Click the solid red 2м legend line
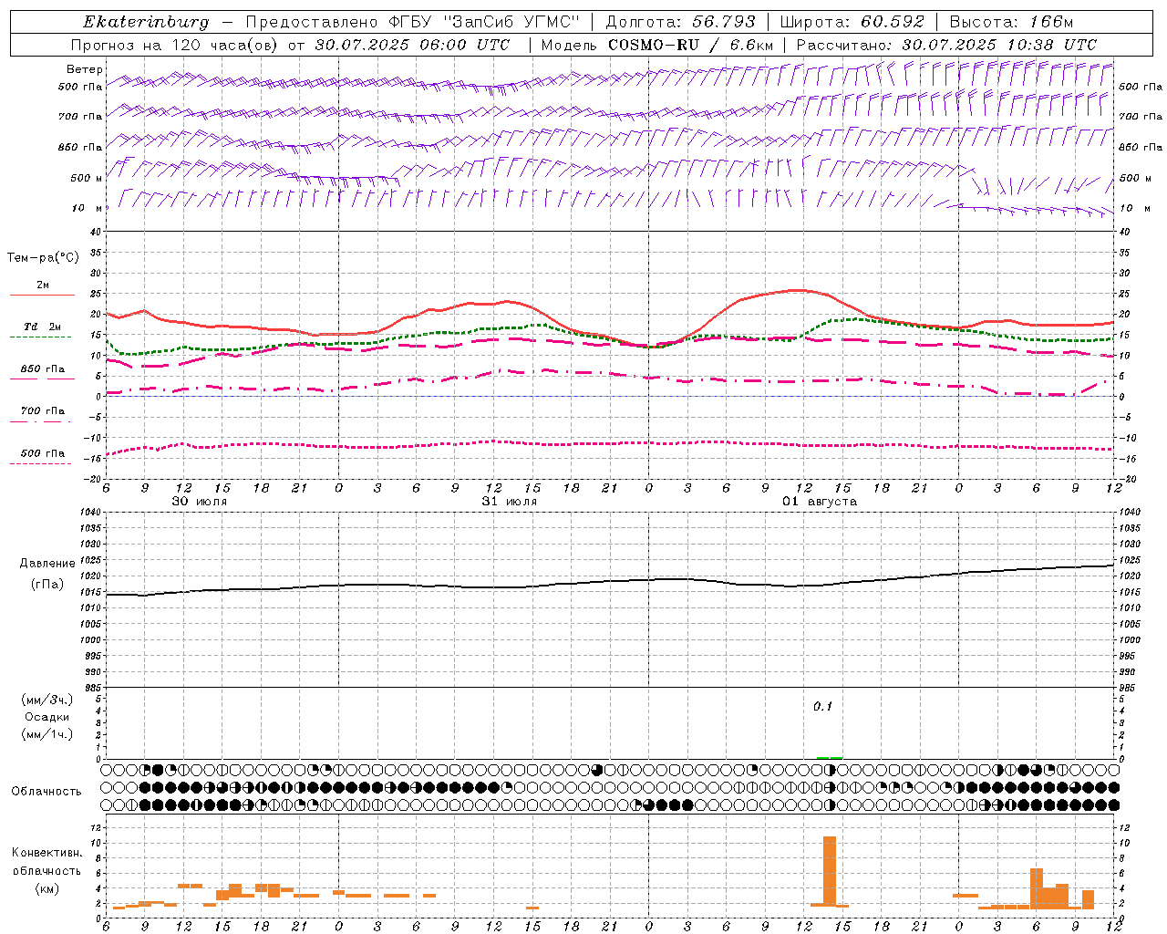1167x934 pixels. [42, 295]
